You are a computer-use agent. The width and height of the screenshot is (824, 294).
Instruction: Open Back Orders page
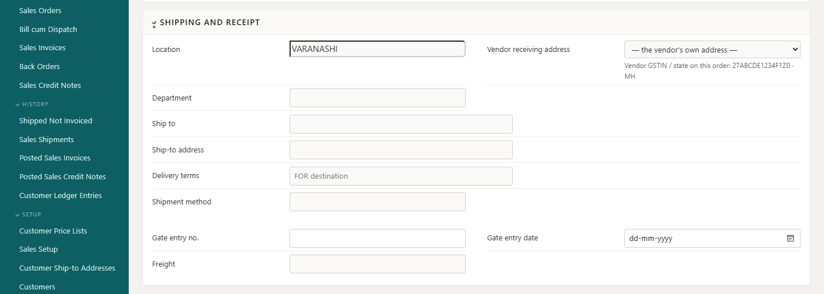(x=39, y=67)
